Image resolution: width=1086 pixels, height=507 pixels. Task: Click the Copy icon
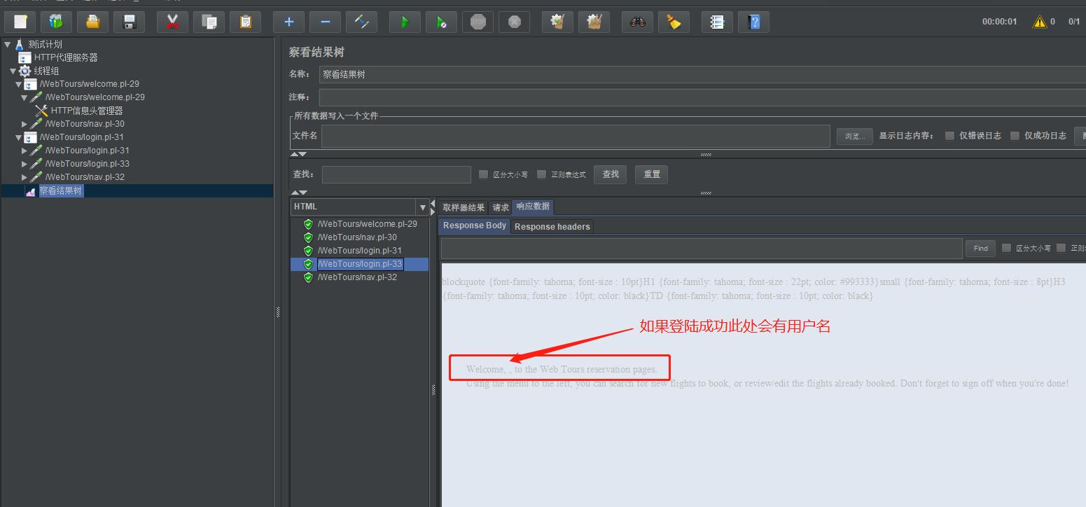pyautogui.click(x=209, y=22)
